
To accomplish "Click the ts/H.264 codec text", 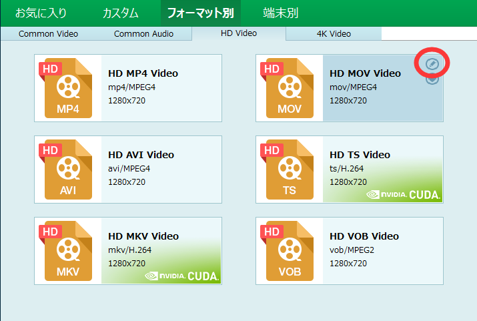I will pyautogui.click(x=346, y=169).
